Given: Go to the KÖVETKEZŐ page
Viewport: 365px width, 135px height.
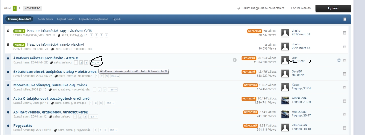Looking at the screenshot, I should click(x=32, y=9).
